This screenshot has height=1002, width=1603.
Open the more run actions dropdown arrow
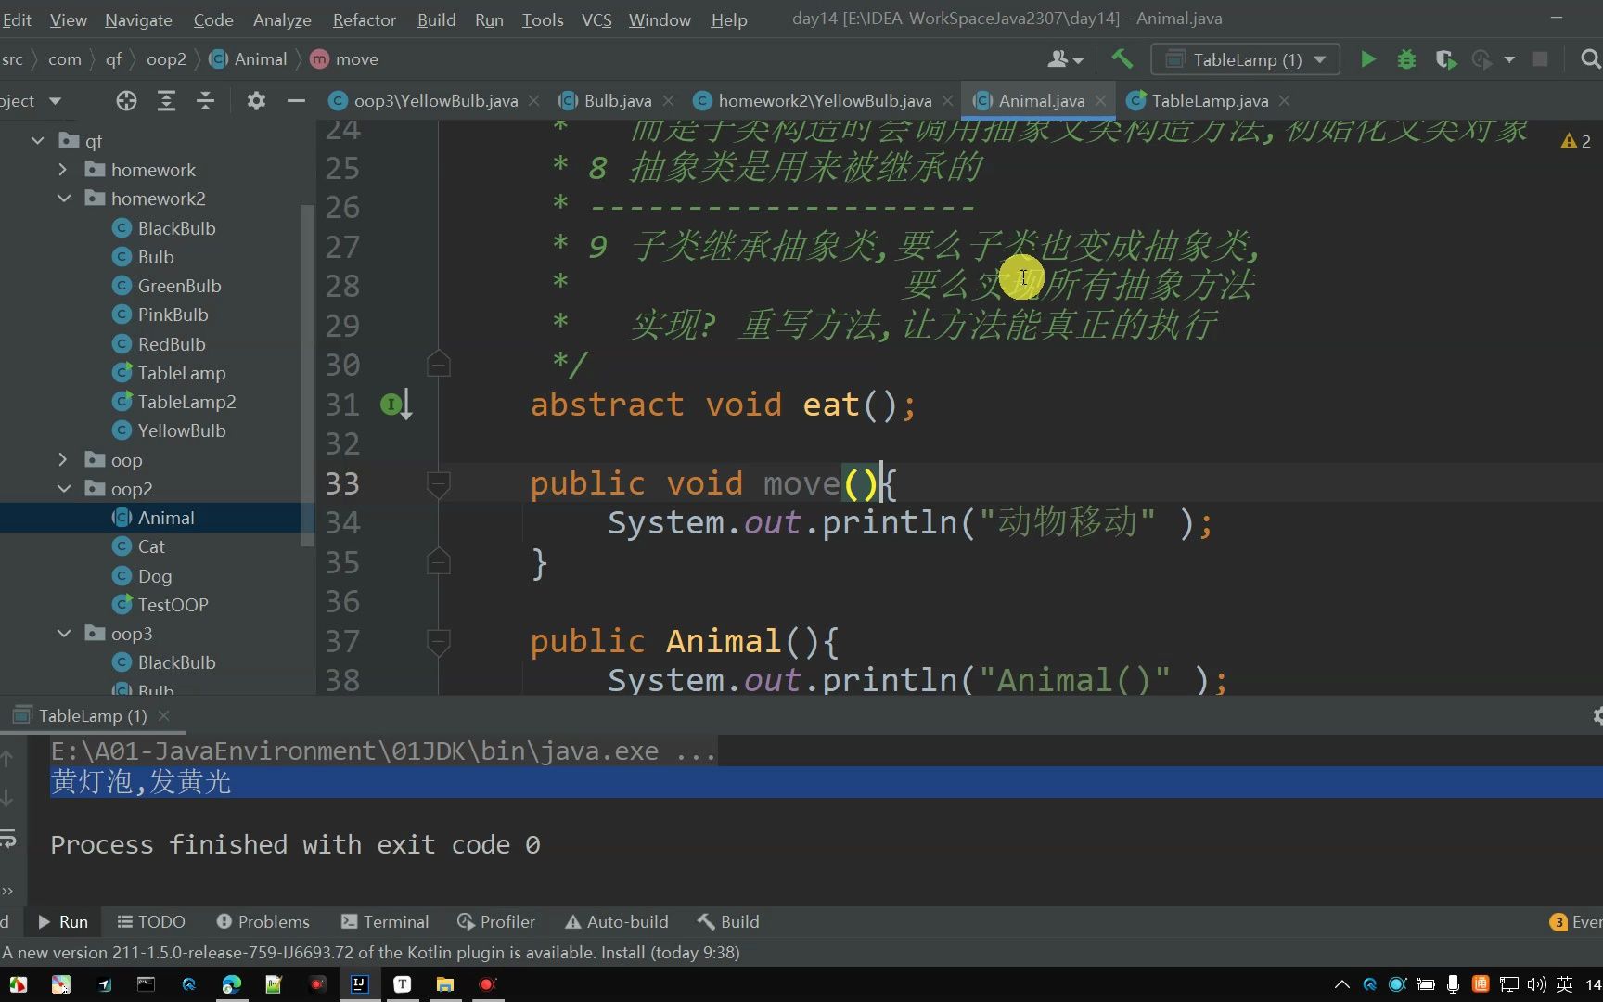coord(1509,59)
